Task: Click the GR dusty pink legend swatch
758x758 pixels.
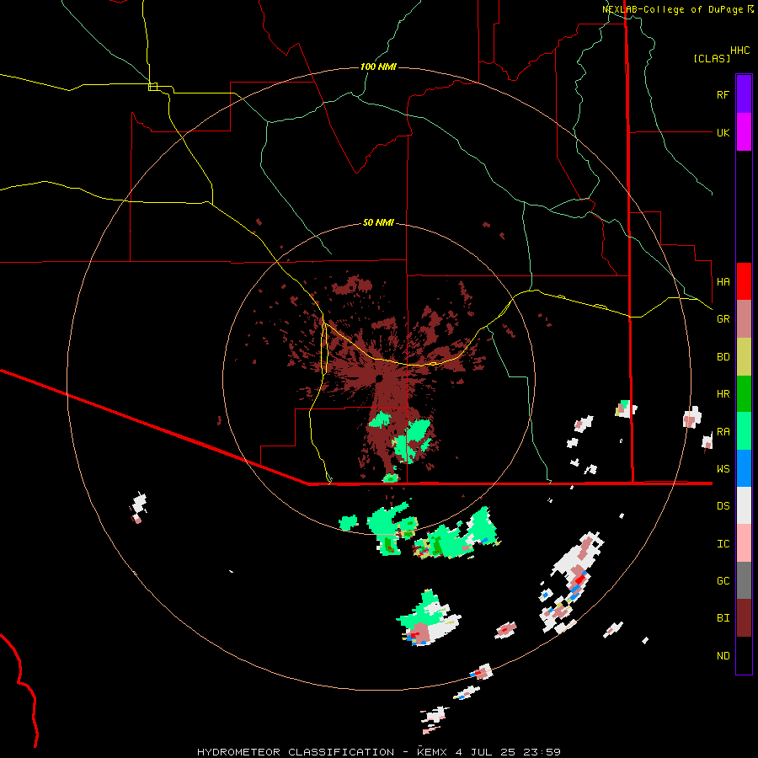Action: click(x=744, y=318)
